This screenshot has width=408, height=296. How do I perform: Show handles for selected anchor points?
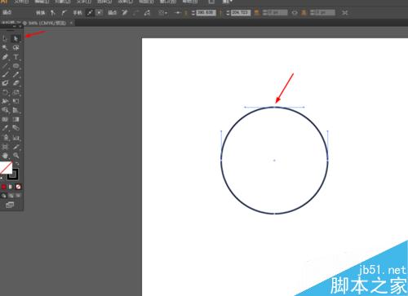coord(89,12)
